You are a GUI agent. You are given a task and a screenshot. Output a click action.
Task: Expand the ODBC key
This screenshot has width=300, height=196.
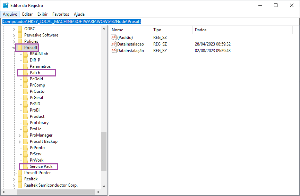coord(14,29)
